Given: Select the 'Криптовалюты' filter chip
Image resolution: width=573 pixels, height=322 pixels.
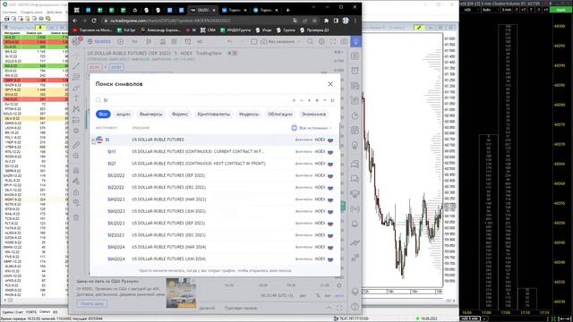Looking at the screenshot, I should pyautogui.click(x=214, y=114).
